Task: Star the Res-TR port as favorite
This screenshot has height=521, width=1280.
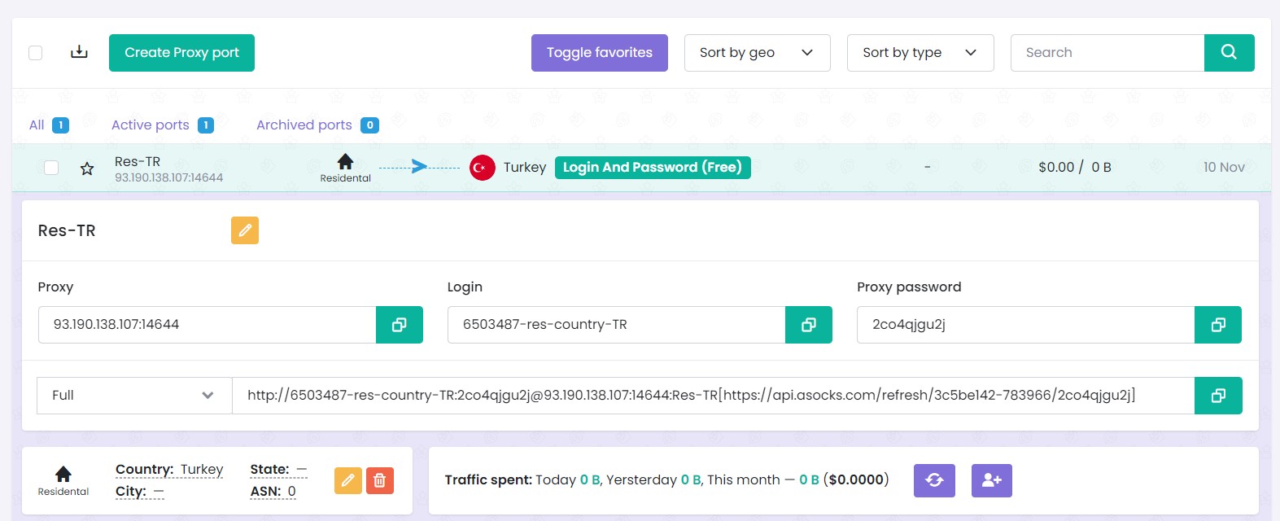Action: (87, 169)
